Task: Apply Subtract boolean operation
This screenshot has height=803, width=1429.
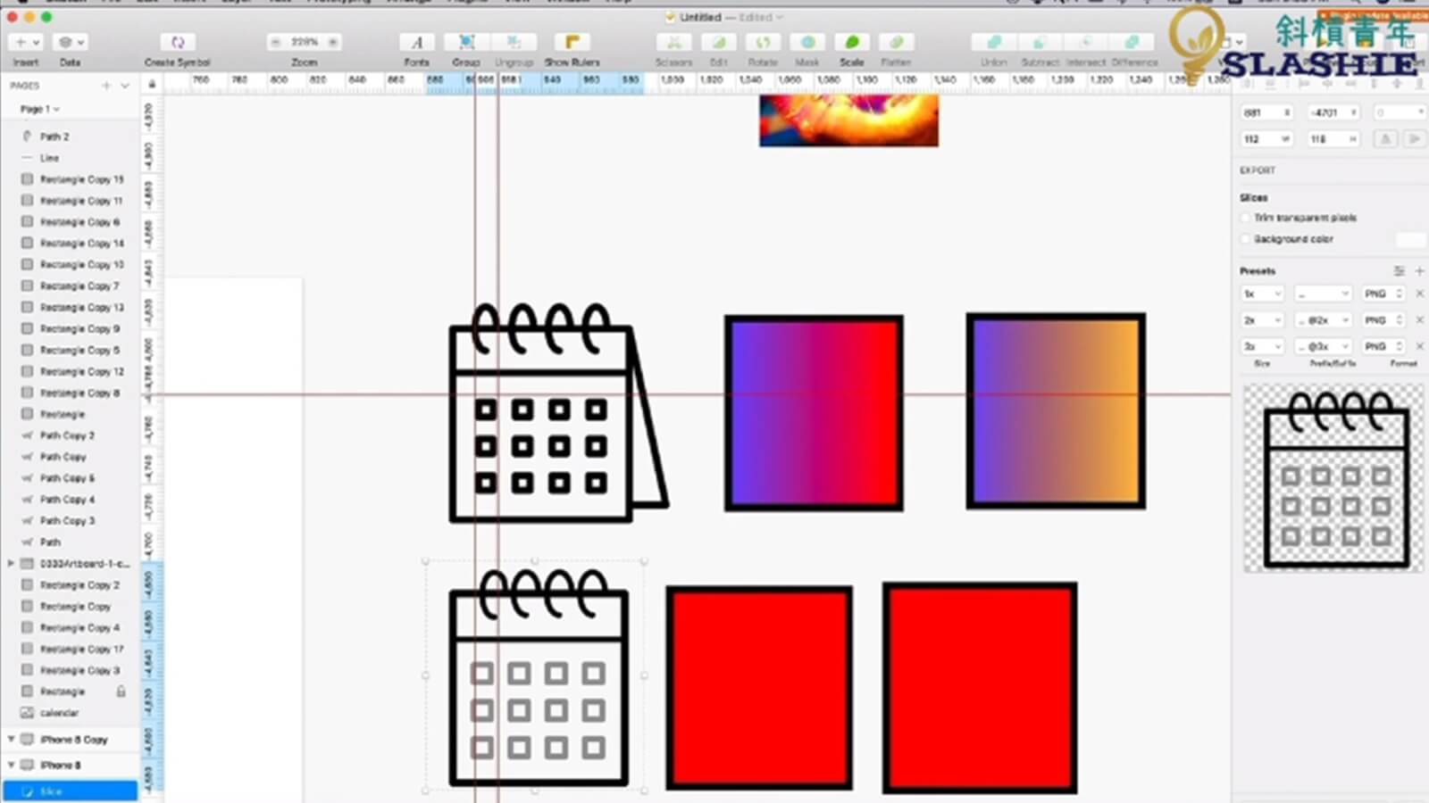Action: click(1040, 42)
